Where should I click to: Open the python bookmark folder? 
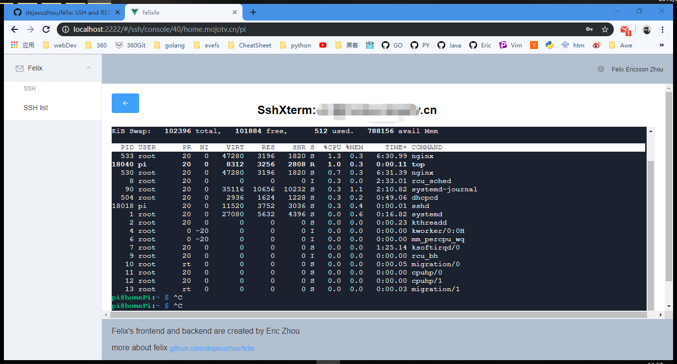coord(295,45)
